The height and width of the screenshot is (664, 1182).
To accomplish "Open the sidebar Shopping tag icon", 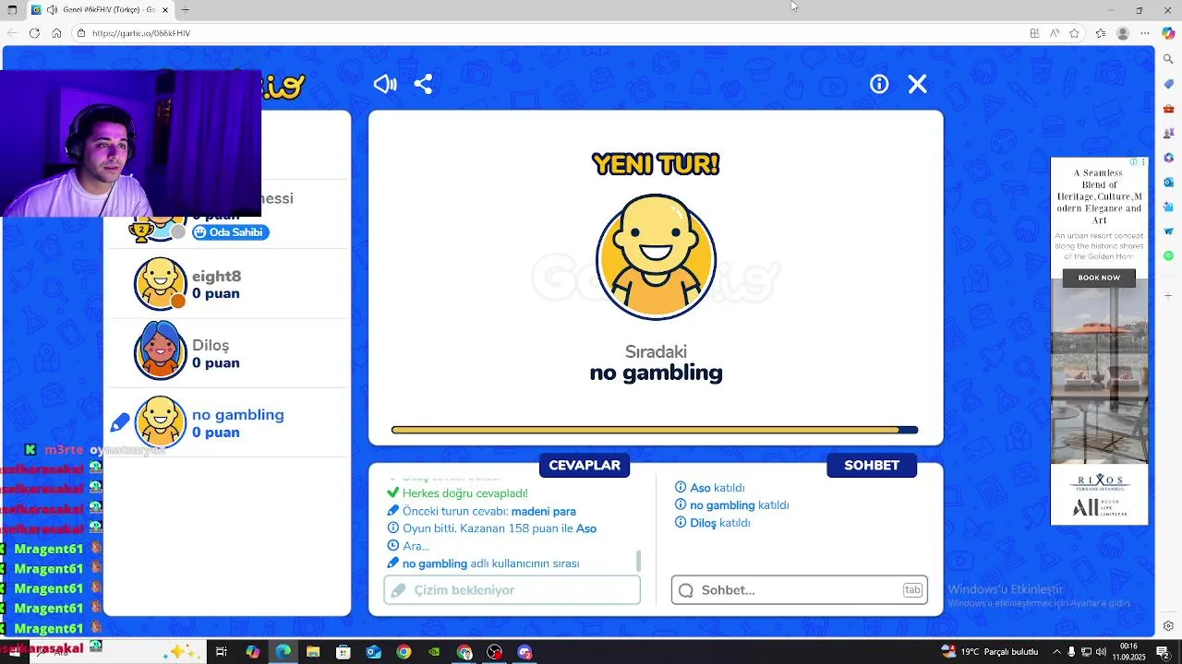I will tap(1168, 84).
